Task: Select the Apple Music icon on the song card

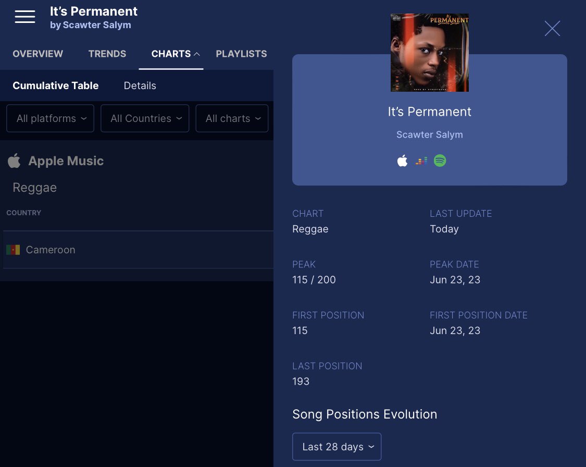Action: click(x=402, y=160)
